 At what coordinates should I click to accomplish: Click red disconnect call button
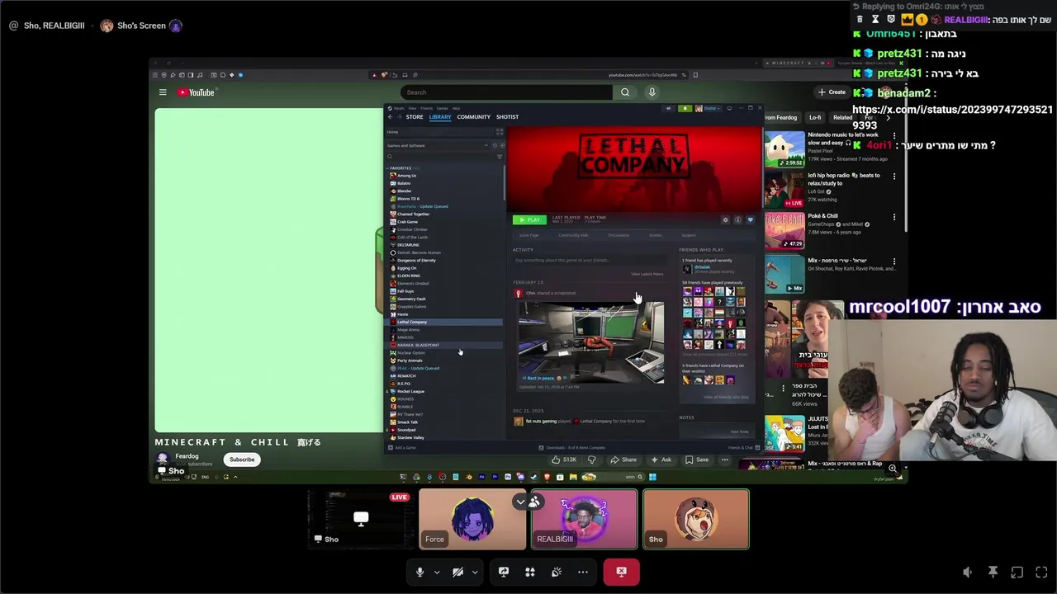621,571
